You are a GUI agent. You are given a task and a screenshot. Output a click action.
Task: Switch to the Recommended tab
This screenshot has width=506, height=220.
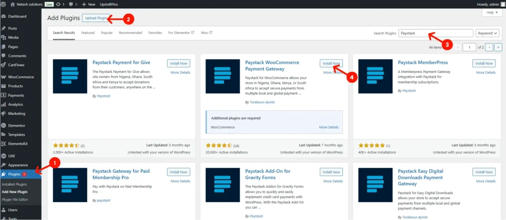pyautogui.click(x=130, y=33)
